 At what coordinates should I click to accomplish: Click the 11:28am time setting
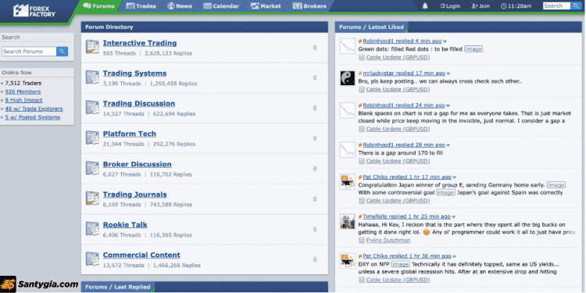point(516,6)
